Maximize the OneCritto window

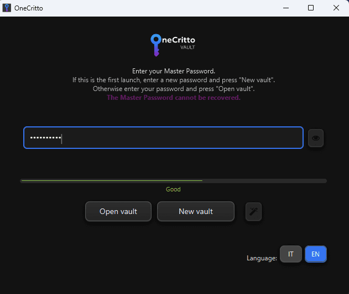(x=311, y=8)
